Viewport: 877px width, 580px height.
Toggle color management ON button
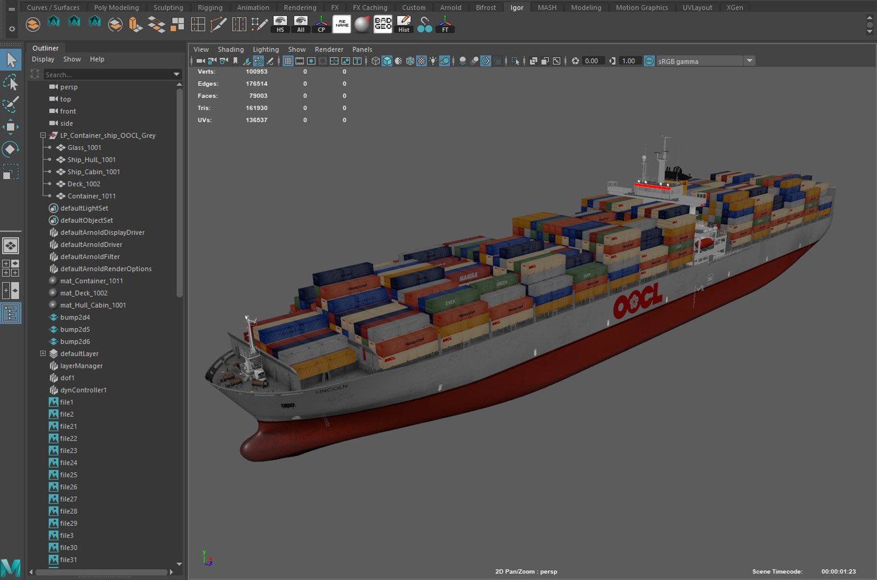click(x=649, y=61)
